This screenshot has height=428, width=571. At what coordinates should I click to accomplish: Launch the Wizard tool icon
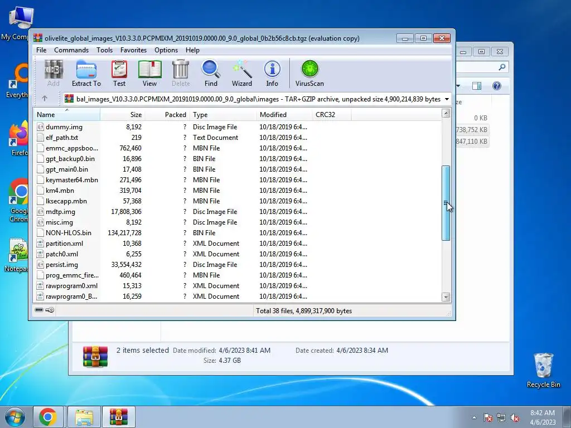(x=242, y=73)
